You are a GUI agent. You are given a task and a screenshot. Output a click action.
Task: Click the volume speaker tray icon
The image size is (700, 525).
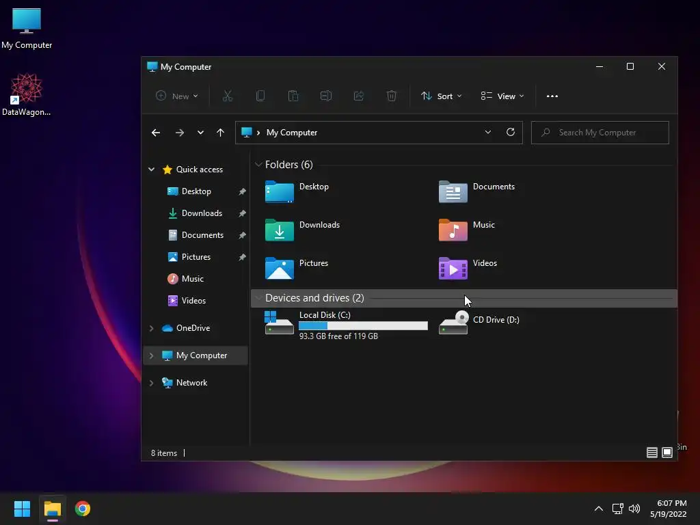634,509
